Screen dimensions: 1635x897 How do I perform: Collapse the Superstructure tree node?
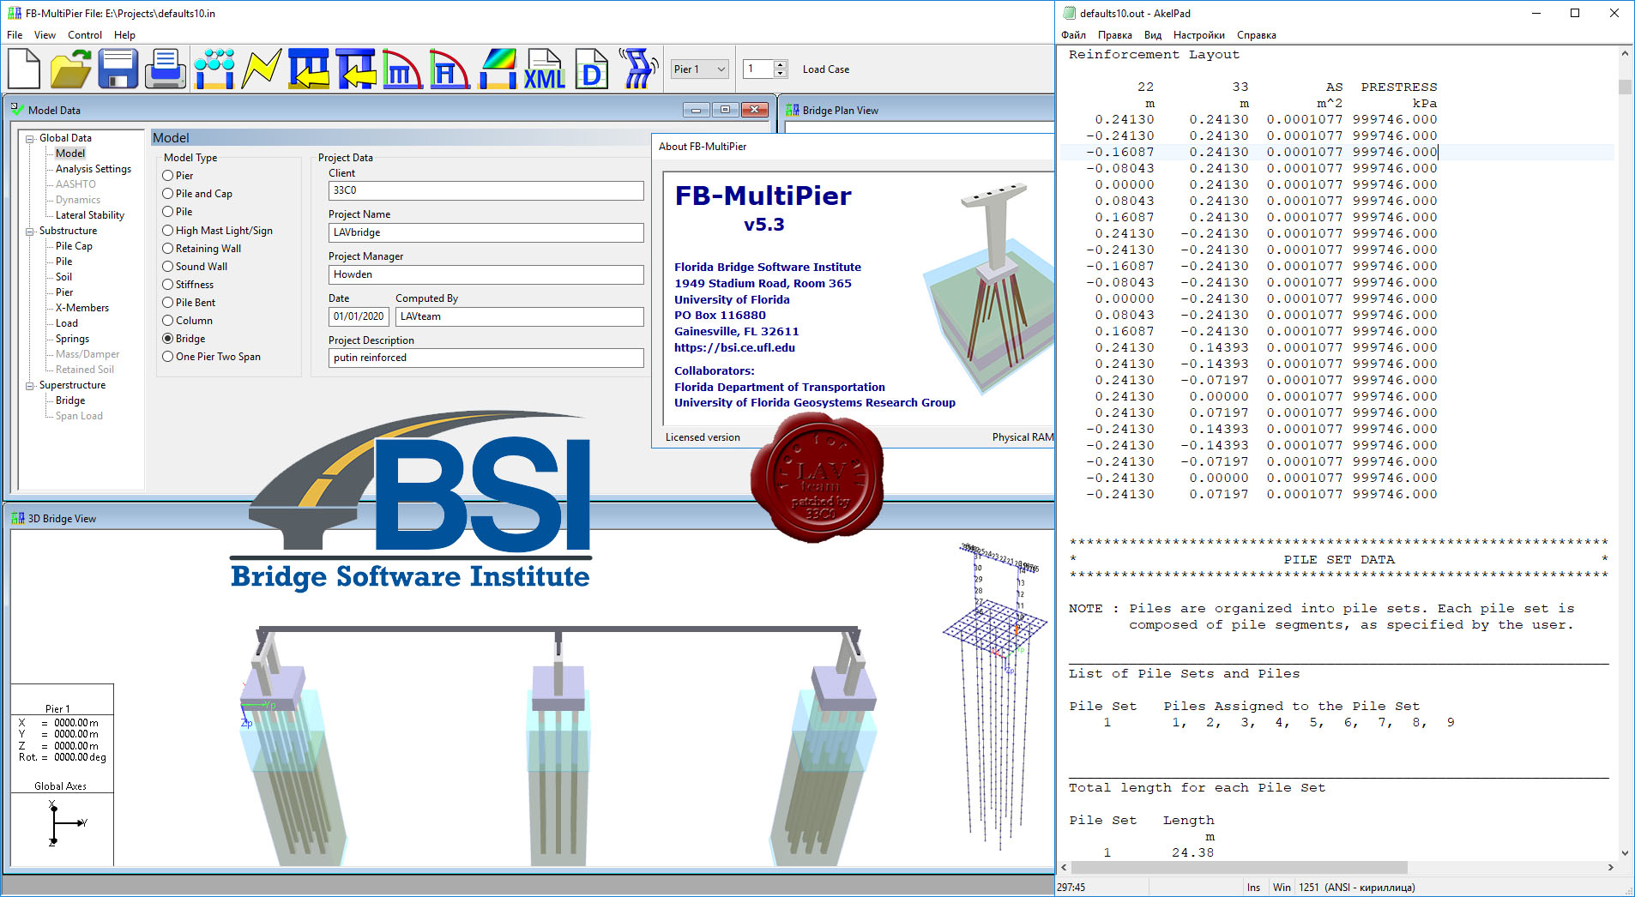tap(30, 385)
